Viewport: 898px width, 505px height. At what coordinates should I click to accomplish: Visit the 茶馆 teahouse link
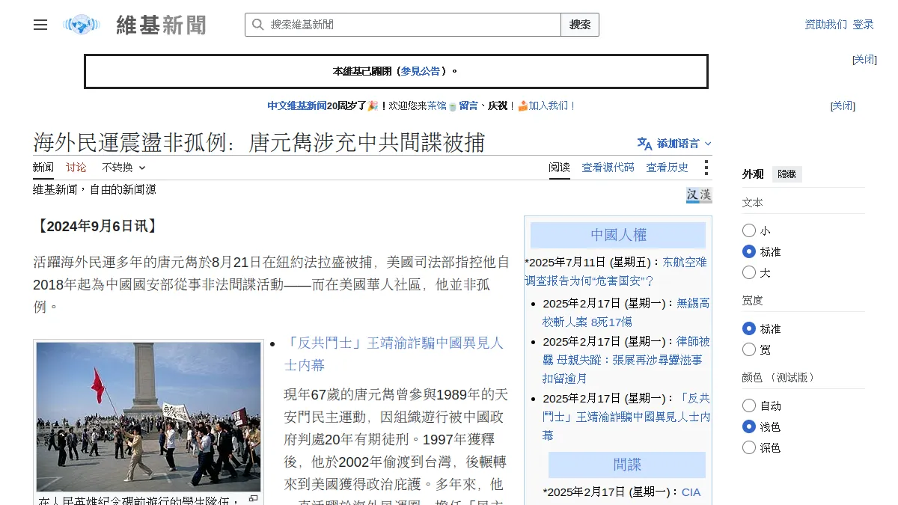437,105
